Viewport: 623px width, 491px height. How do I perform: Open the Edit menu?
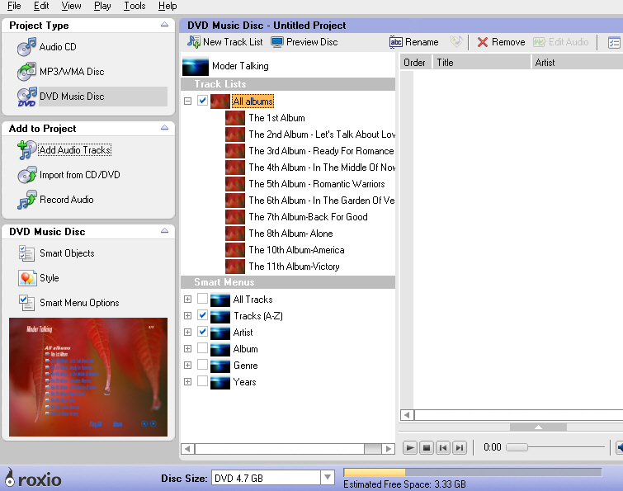[41, 6]
